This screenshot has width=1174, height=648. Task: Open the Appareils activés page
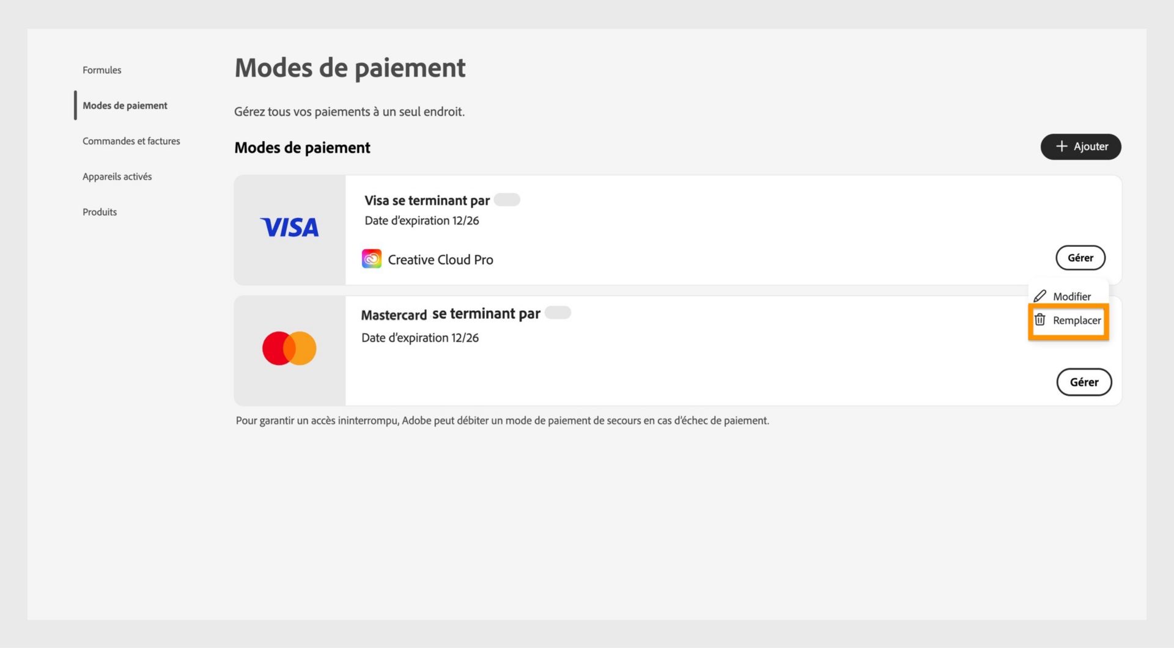pyautogui.click(x=117, y=176)
